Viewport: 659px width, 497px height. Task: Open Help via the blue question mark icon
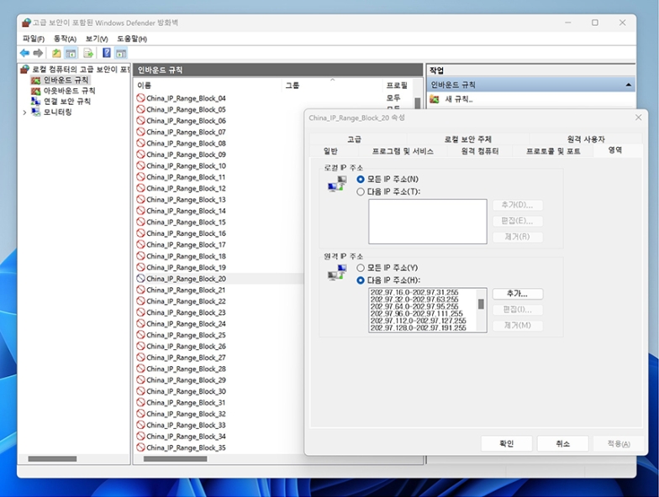pyautogui.click(x=107, y=53)
